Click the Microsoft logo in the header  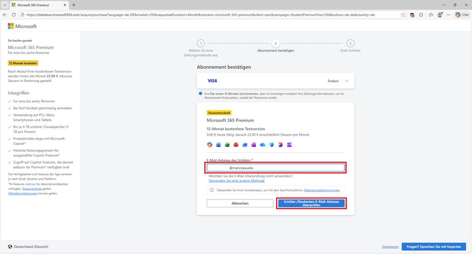(x=22, y=26)
